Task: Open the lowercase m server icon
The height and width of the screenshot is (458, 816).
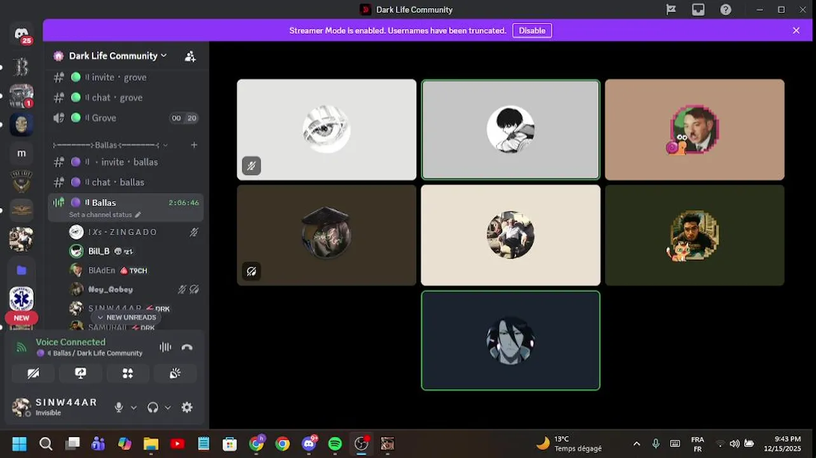Action: pos(22,153)
